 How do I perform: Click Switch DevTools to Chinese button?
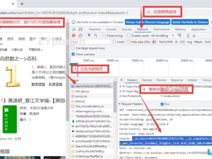pyautogui.click(x=190, y=22)
